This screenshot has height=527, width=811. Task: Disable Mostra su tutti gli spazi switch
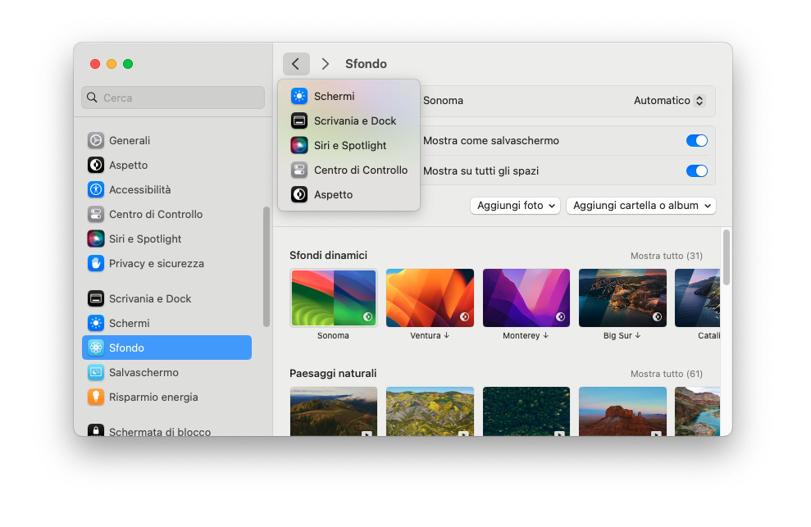pyautogui.click(x=696, y=170)
